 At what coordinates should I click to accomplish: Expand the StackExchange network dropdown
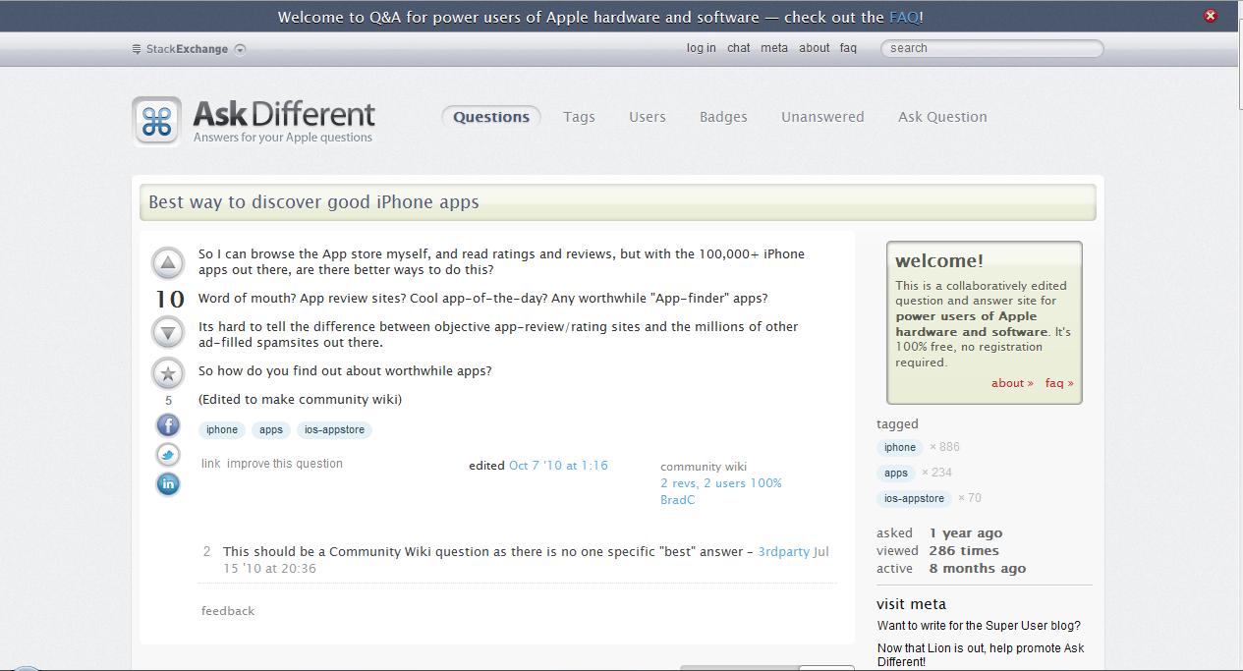click(241, 49)
